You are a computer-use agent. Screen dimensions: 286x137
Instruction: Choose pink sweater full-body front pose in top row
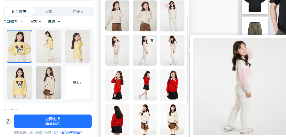pyautogui.click(x=172, y=16)
